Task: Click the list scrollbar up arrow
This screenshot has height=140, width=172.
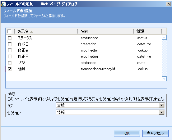Action: 164,38
